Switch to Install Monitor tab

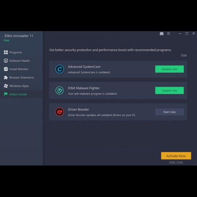[x=19, y=69]
